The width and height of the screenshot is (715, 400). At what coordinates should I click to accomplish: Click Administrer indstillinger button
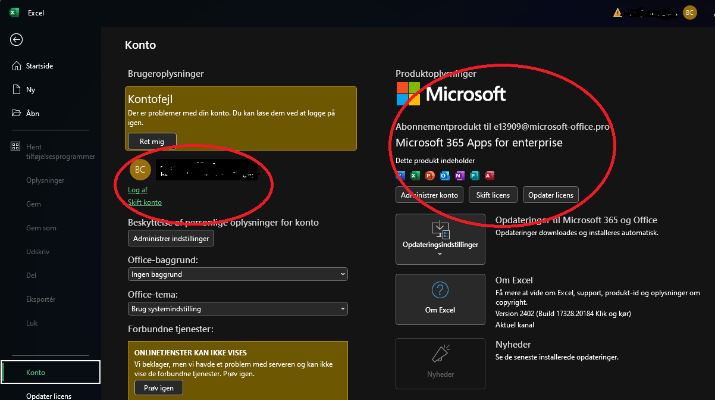click(x=171, y=238)
